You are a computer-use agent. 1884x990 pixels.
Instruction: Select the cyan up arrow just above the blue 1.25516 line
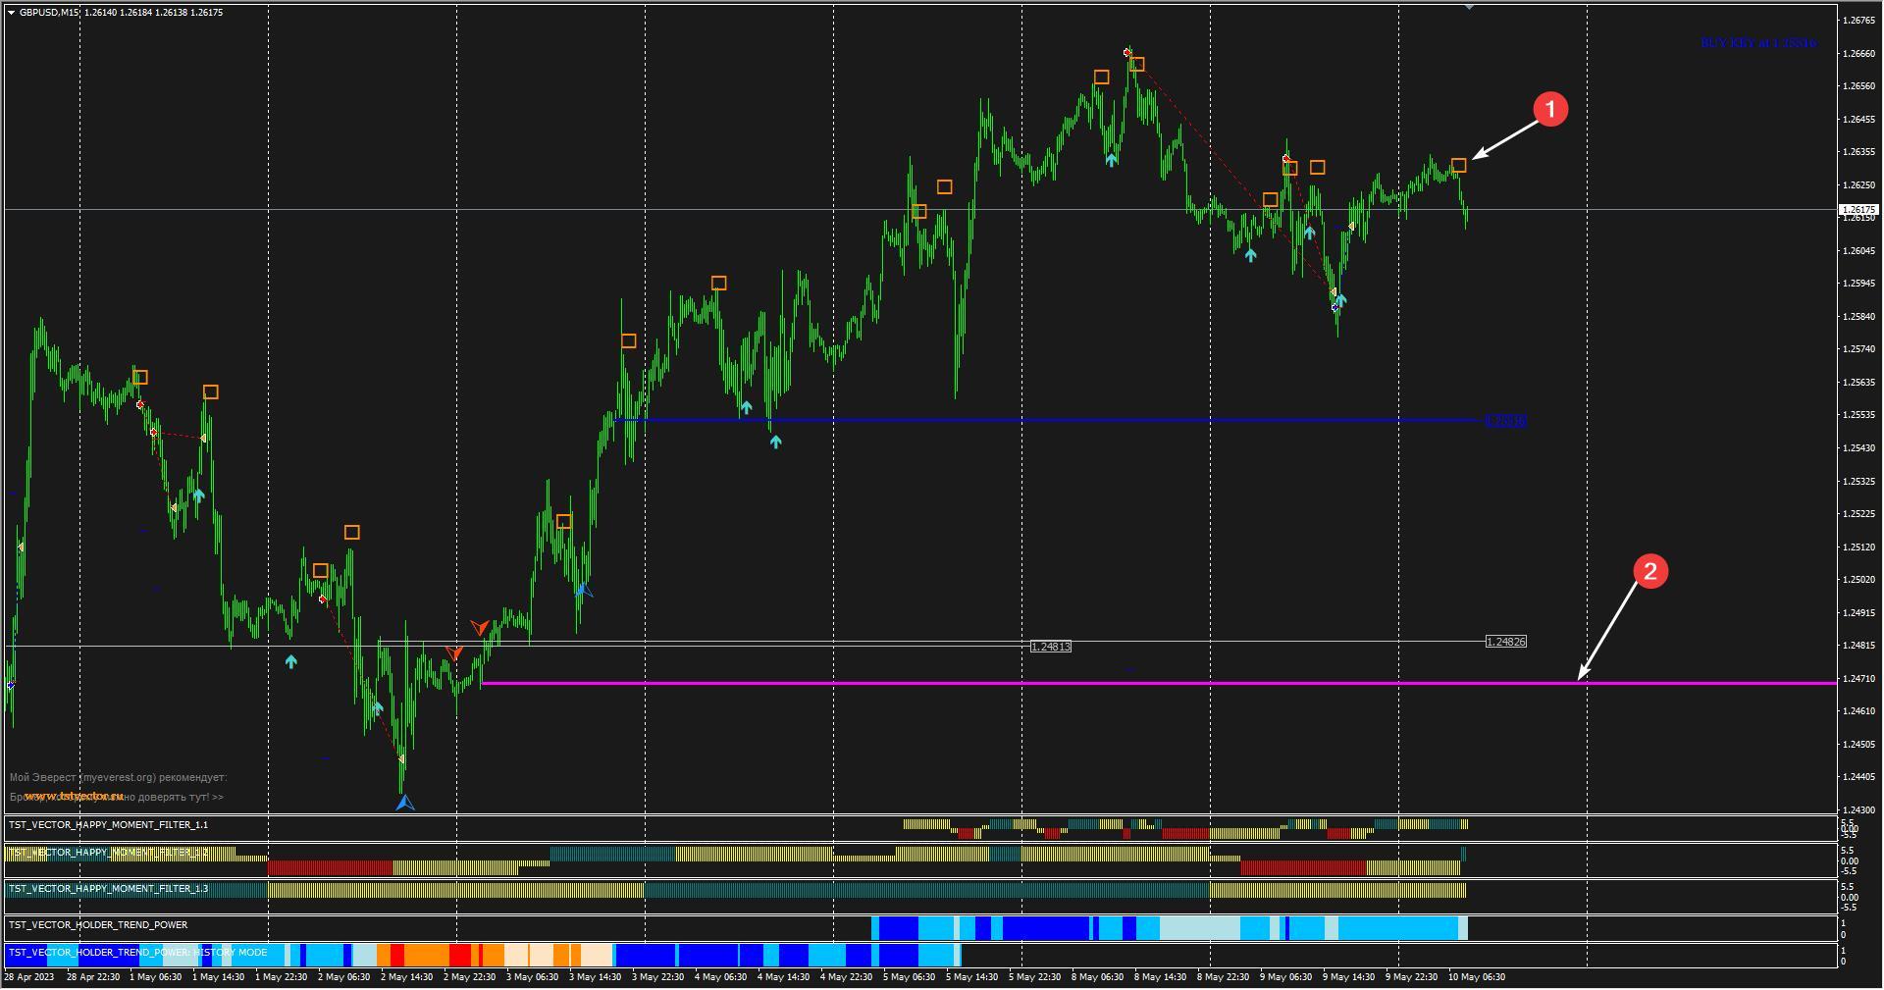[746, 407]
